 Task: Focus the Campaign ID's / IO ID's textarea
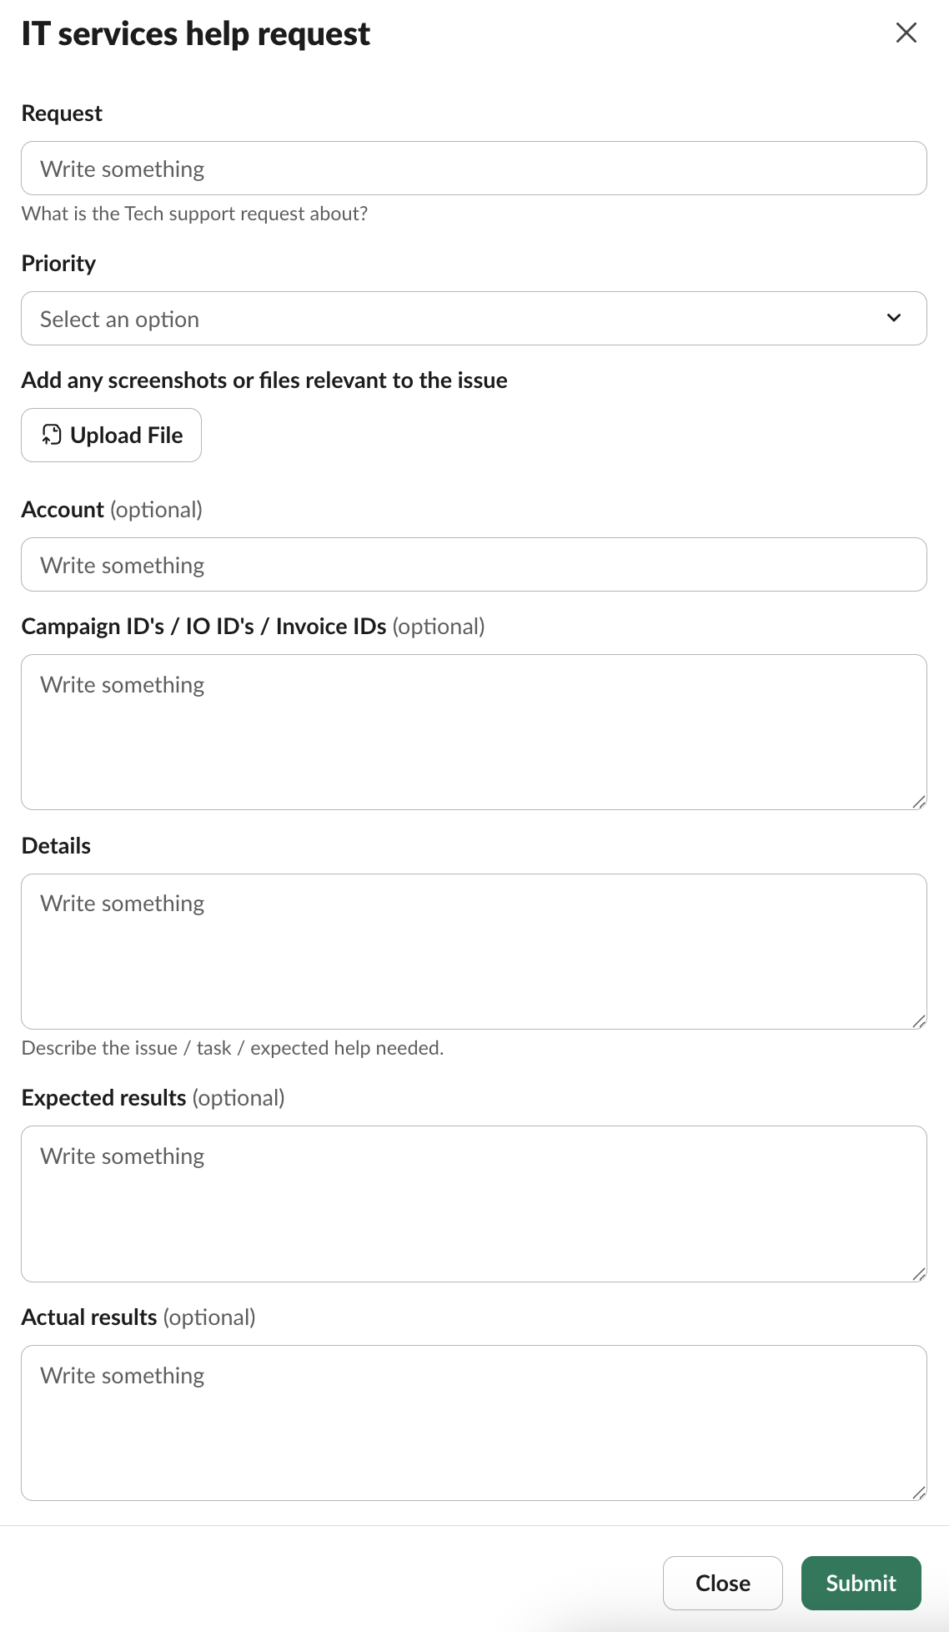tap(474, 732)
